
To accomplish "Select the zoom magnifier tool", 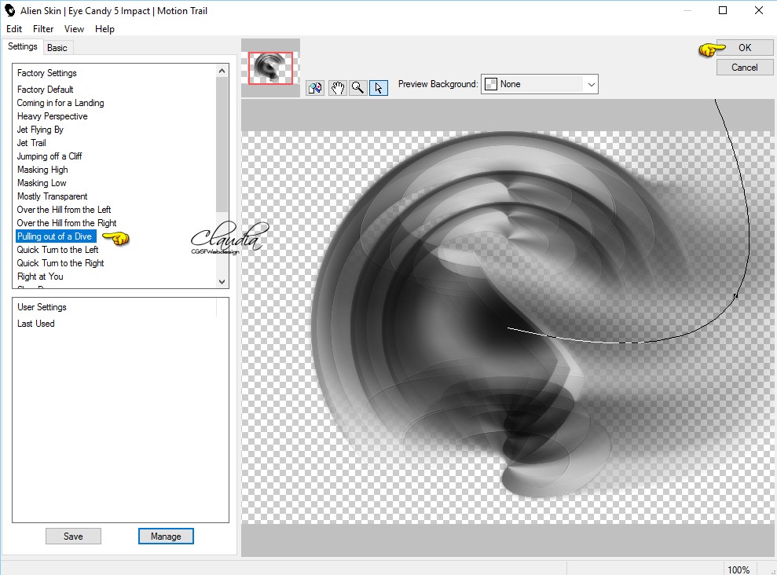I will (357, 88).
